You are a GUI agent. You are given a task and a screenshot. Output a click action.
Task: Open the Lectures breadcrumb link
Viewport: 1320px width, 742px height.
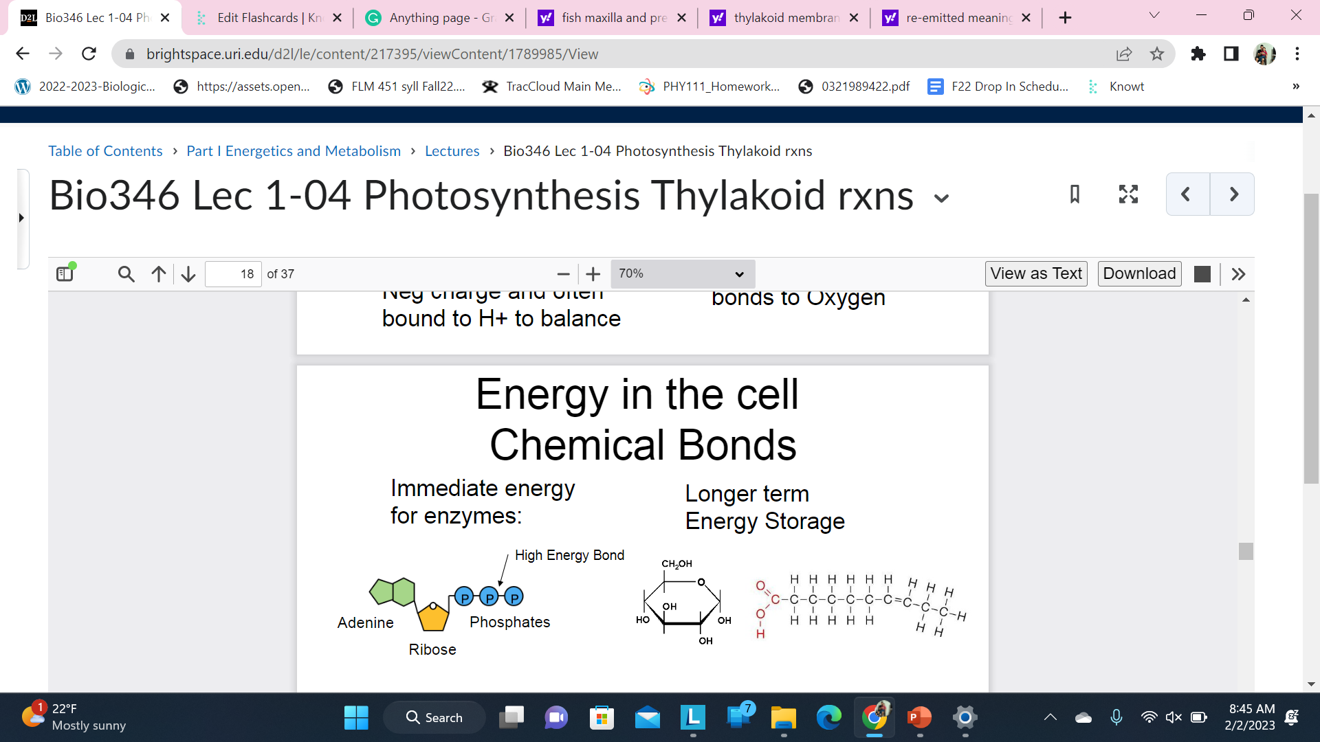(x=452, y=151)
